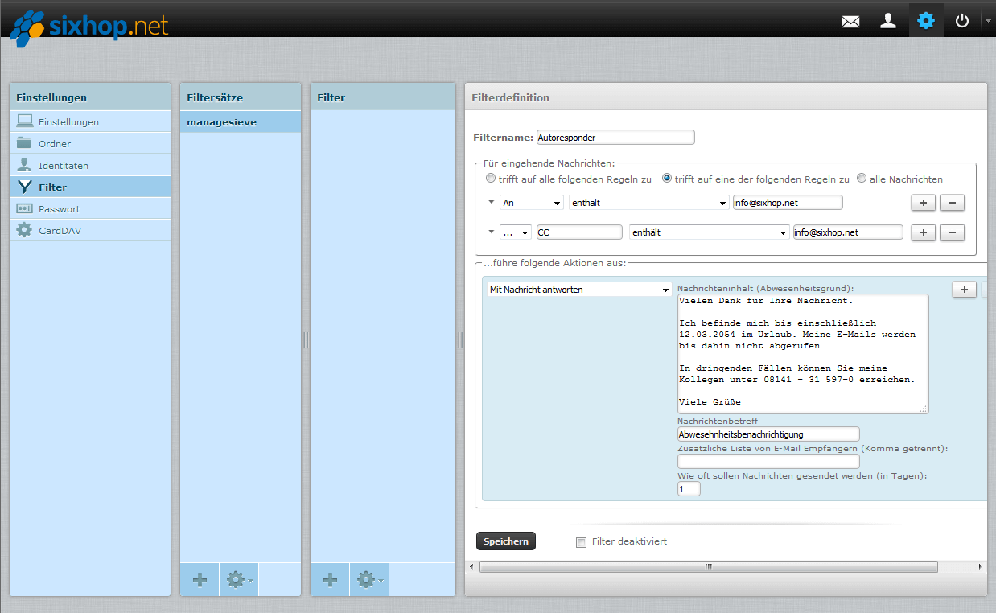The height and width of the screenshot is (613, 996).
Task: Open the mail envelope icon
Action: (850, 22)
